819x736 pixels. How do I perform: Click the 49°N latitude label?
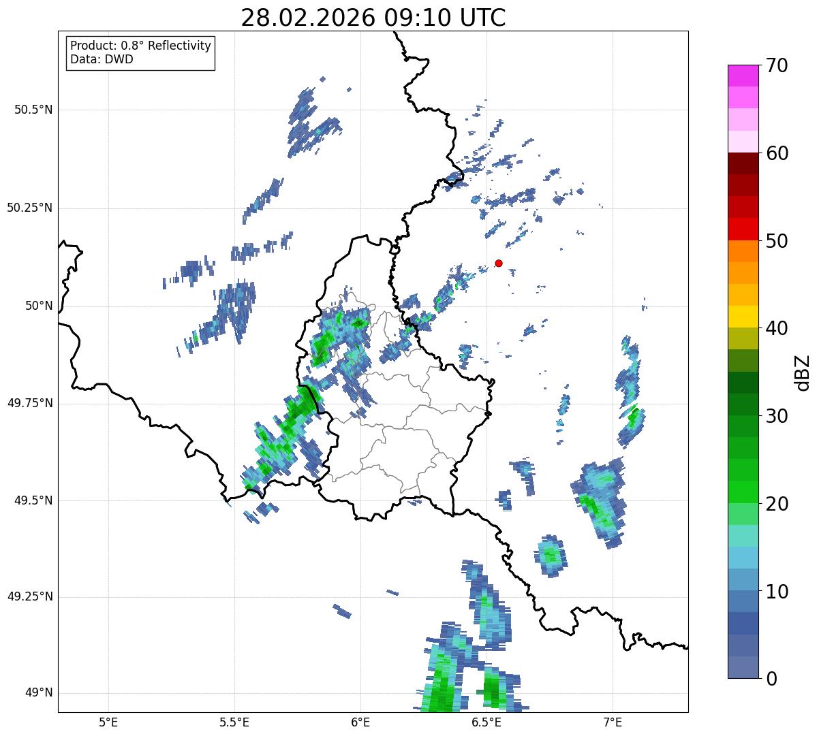click(x=39, y=692)
